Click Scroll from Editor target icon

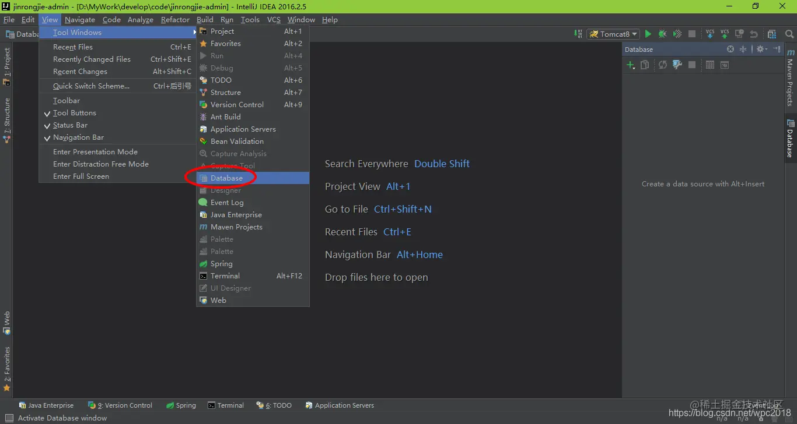click(730, 49)
